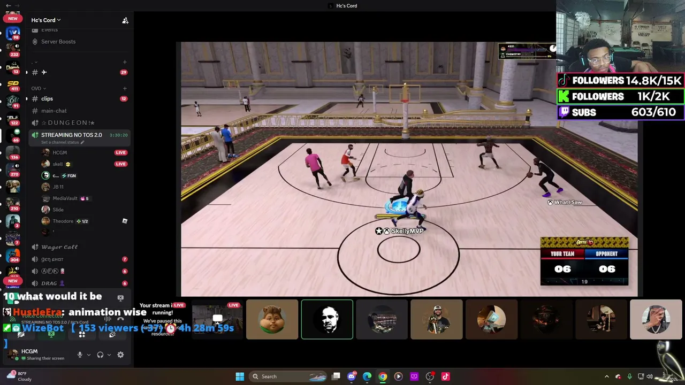This screenshot has width=685, height=385.
Task: Click Theodore in the voice member list
Action: click(63, 221)
